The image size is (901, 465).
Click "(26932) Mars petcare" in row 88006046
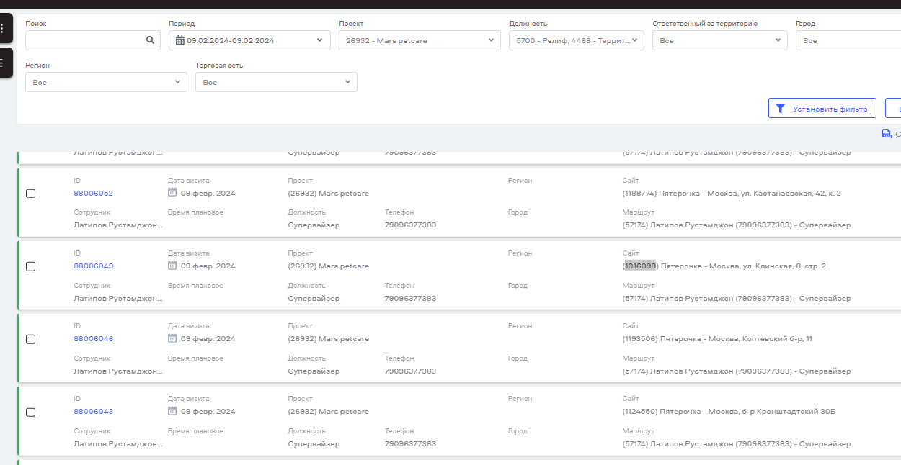(328, 338)
